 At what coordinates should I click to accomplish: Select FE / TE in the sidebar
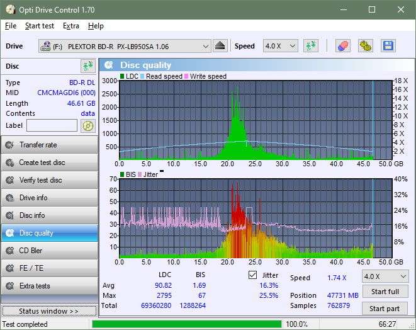click(x=50, y=268)
